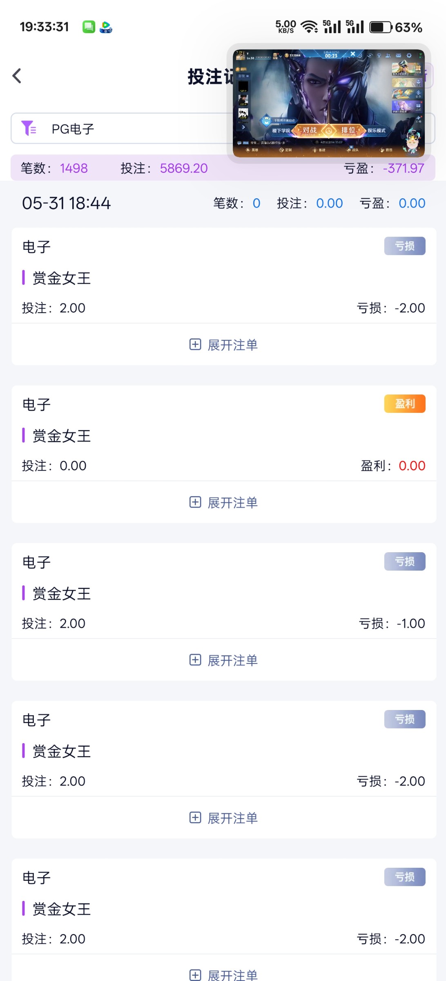Open the mail envelope in the game window
The image size is (446, 981).
point(398,56)
